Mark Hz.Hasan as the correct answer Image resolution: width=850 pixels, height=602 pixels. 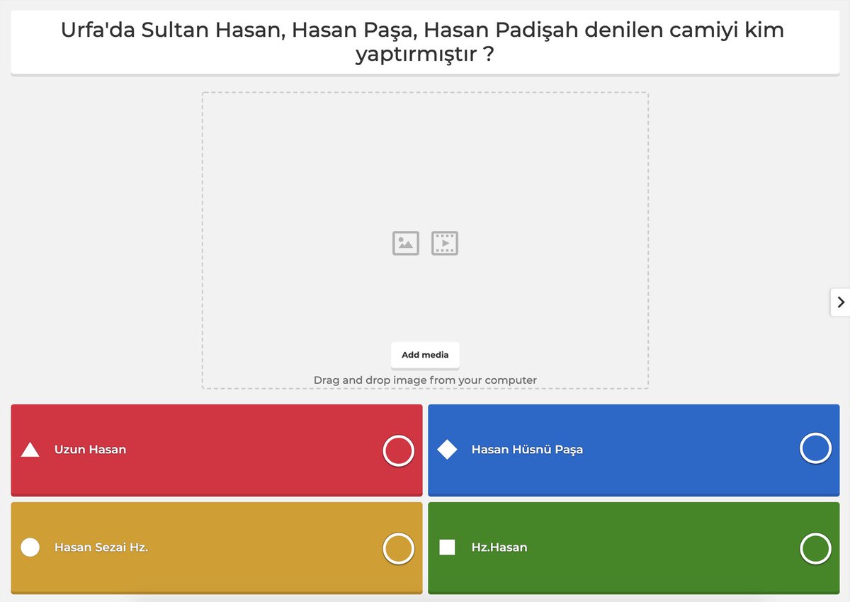[x=815, y=548]
